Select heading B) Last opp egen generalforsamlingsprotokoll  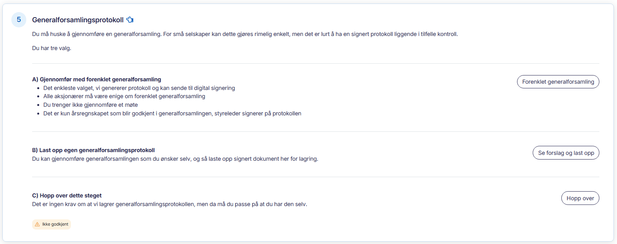pos(93,150)
